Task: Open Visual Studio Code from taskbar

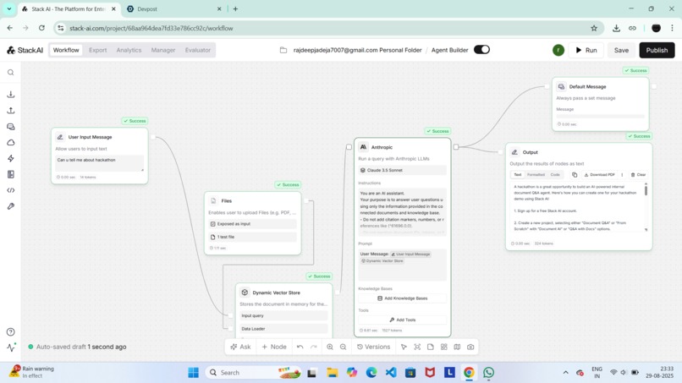Action: (391, 373)
